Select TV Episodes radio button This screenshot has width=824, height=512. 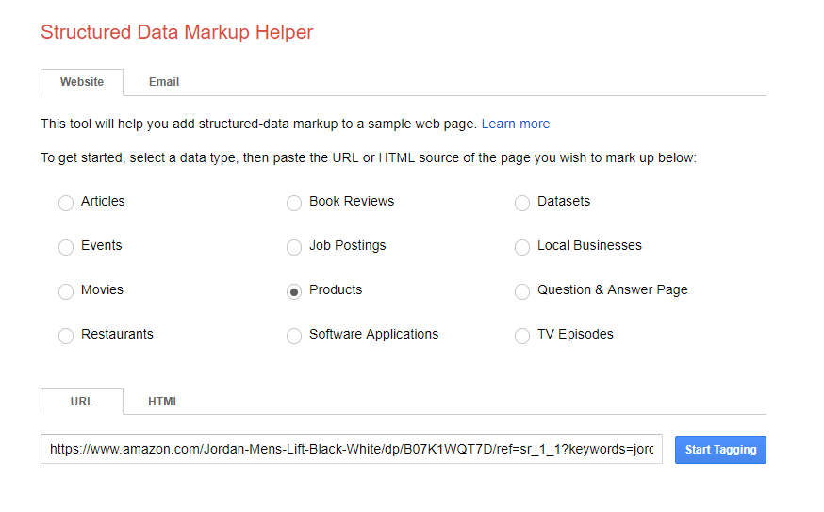click(x=522, y=336)
